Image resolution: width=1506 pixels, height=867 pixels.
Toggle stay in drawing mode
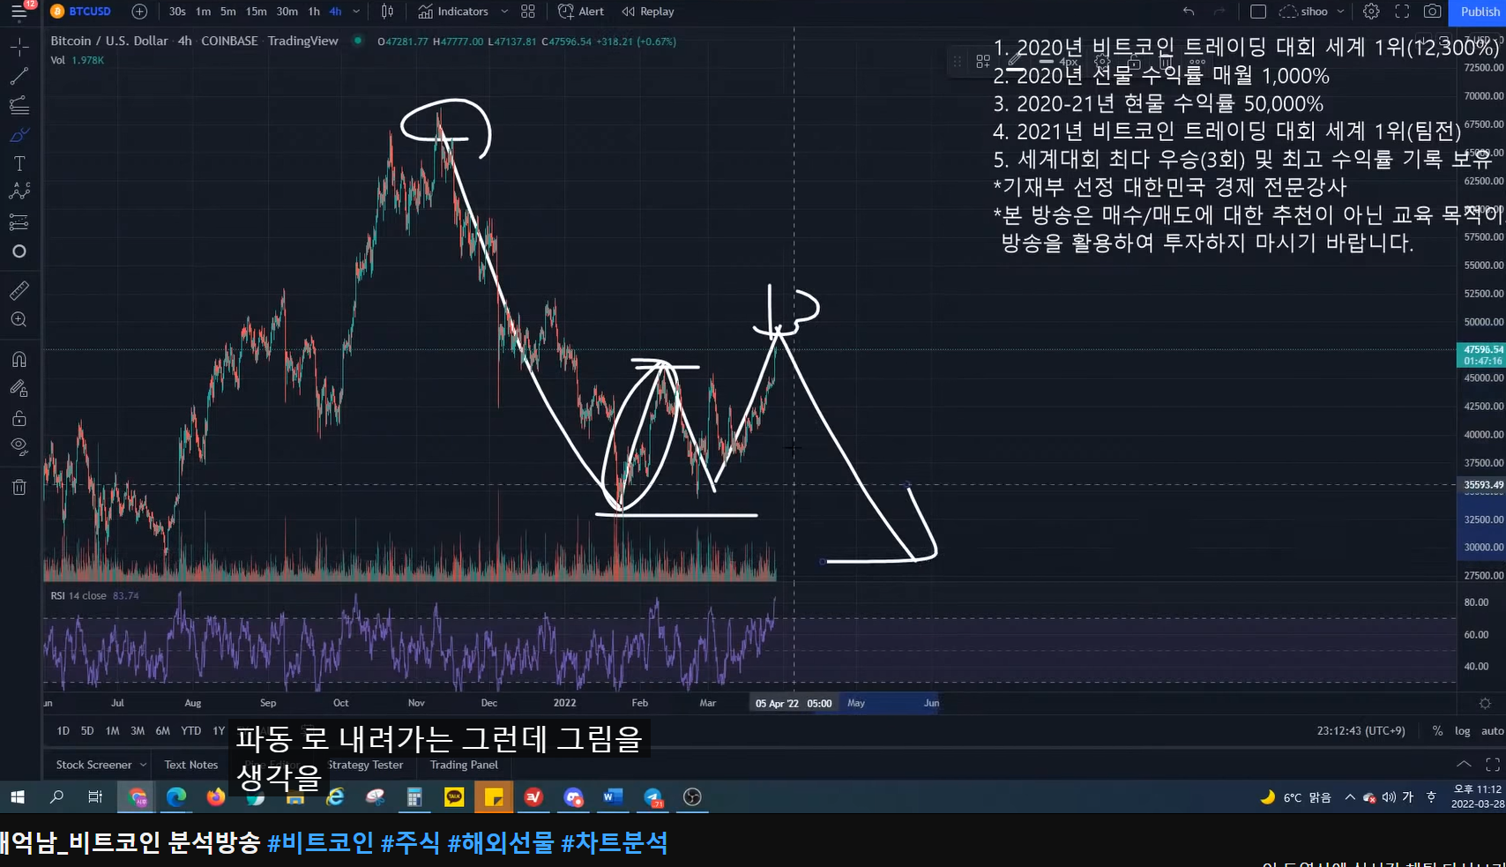(x=19, y=388)
